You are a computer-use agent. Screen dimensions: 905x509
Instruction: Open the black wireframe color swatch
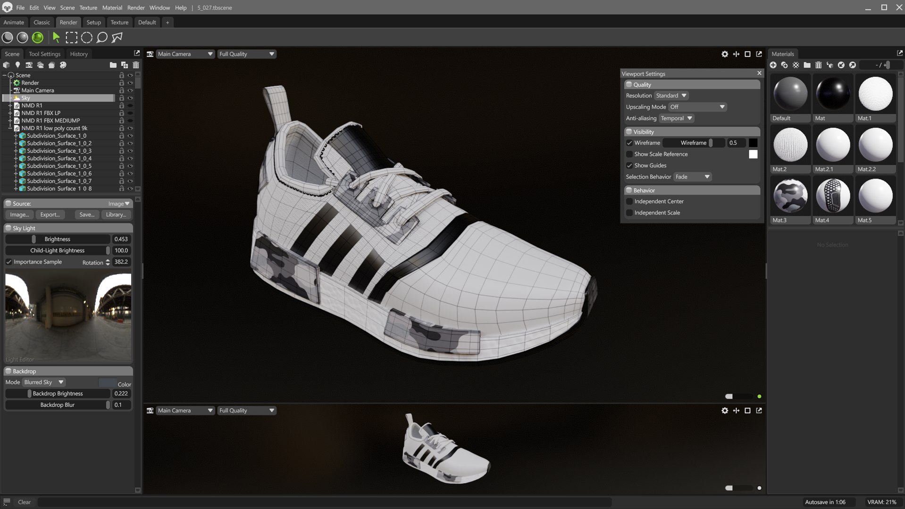click(753, 143)
